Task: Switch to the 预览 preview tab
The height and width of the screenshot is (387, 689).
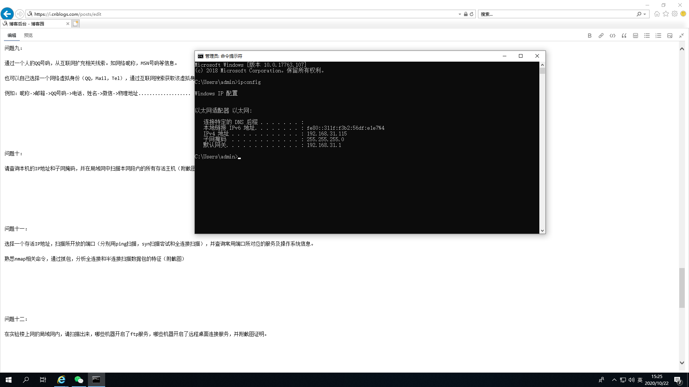Action: pyautogui.click(x=28, y=35)
